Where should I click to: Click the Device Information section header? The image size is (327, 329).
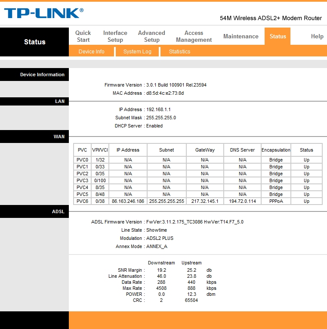(34, 74)
